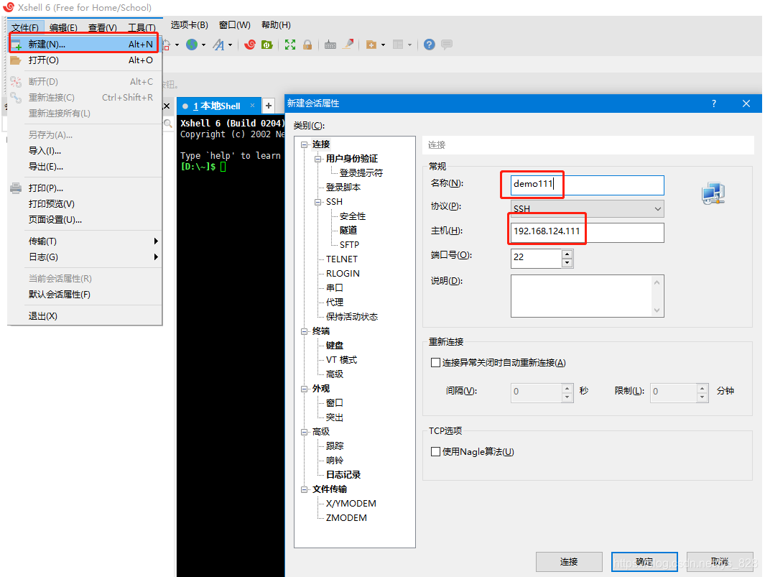
Task: Click the gray speech bubble feedback icon
Action: pos(446,45)
